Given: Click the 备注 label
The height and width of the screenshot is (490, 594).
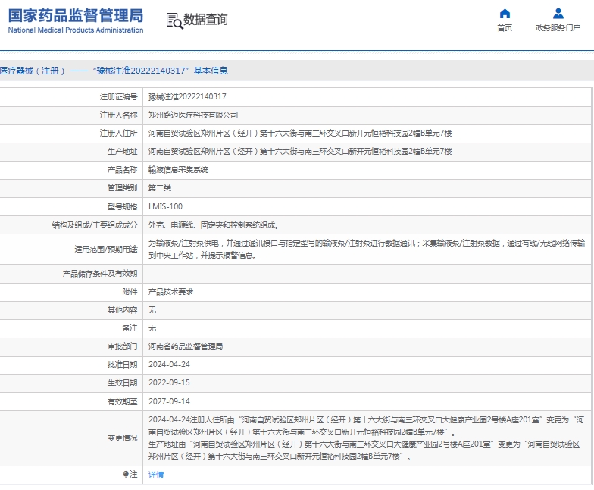Looking at the screenshot, I should click(130, 328).
